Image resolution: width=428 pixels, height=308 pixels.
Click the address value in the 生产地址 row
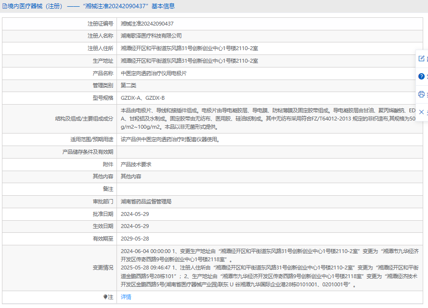pyautogui.click(x=189, y=61)
